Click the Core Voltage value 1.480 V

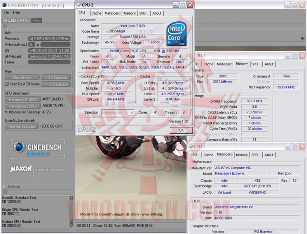point(154,42)
